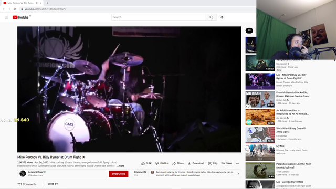Expand the comments teaser chevron
336x189 pixels.
point(238,174)
